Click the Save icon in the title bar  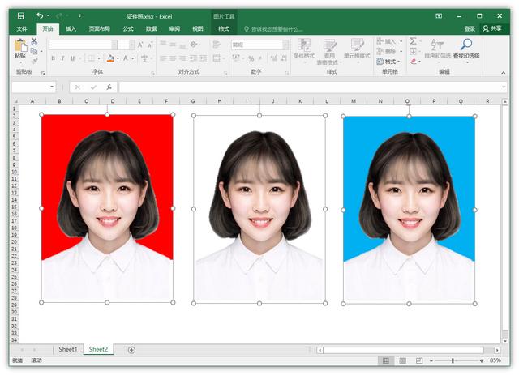tap(21, 15)
